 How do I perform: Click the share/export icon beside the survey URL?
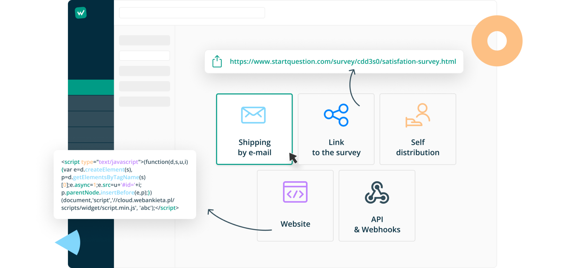click(217, 61)
